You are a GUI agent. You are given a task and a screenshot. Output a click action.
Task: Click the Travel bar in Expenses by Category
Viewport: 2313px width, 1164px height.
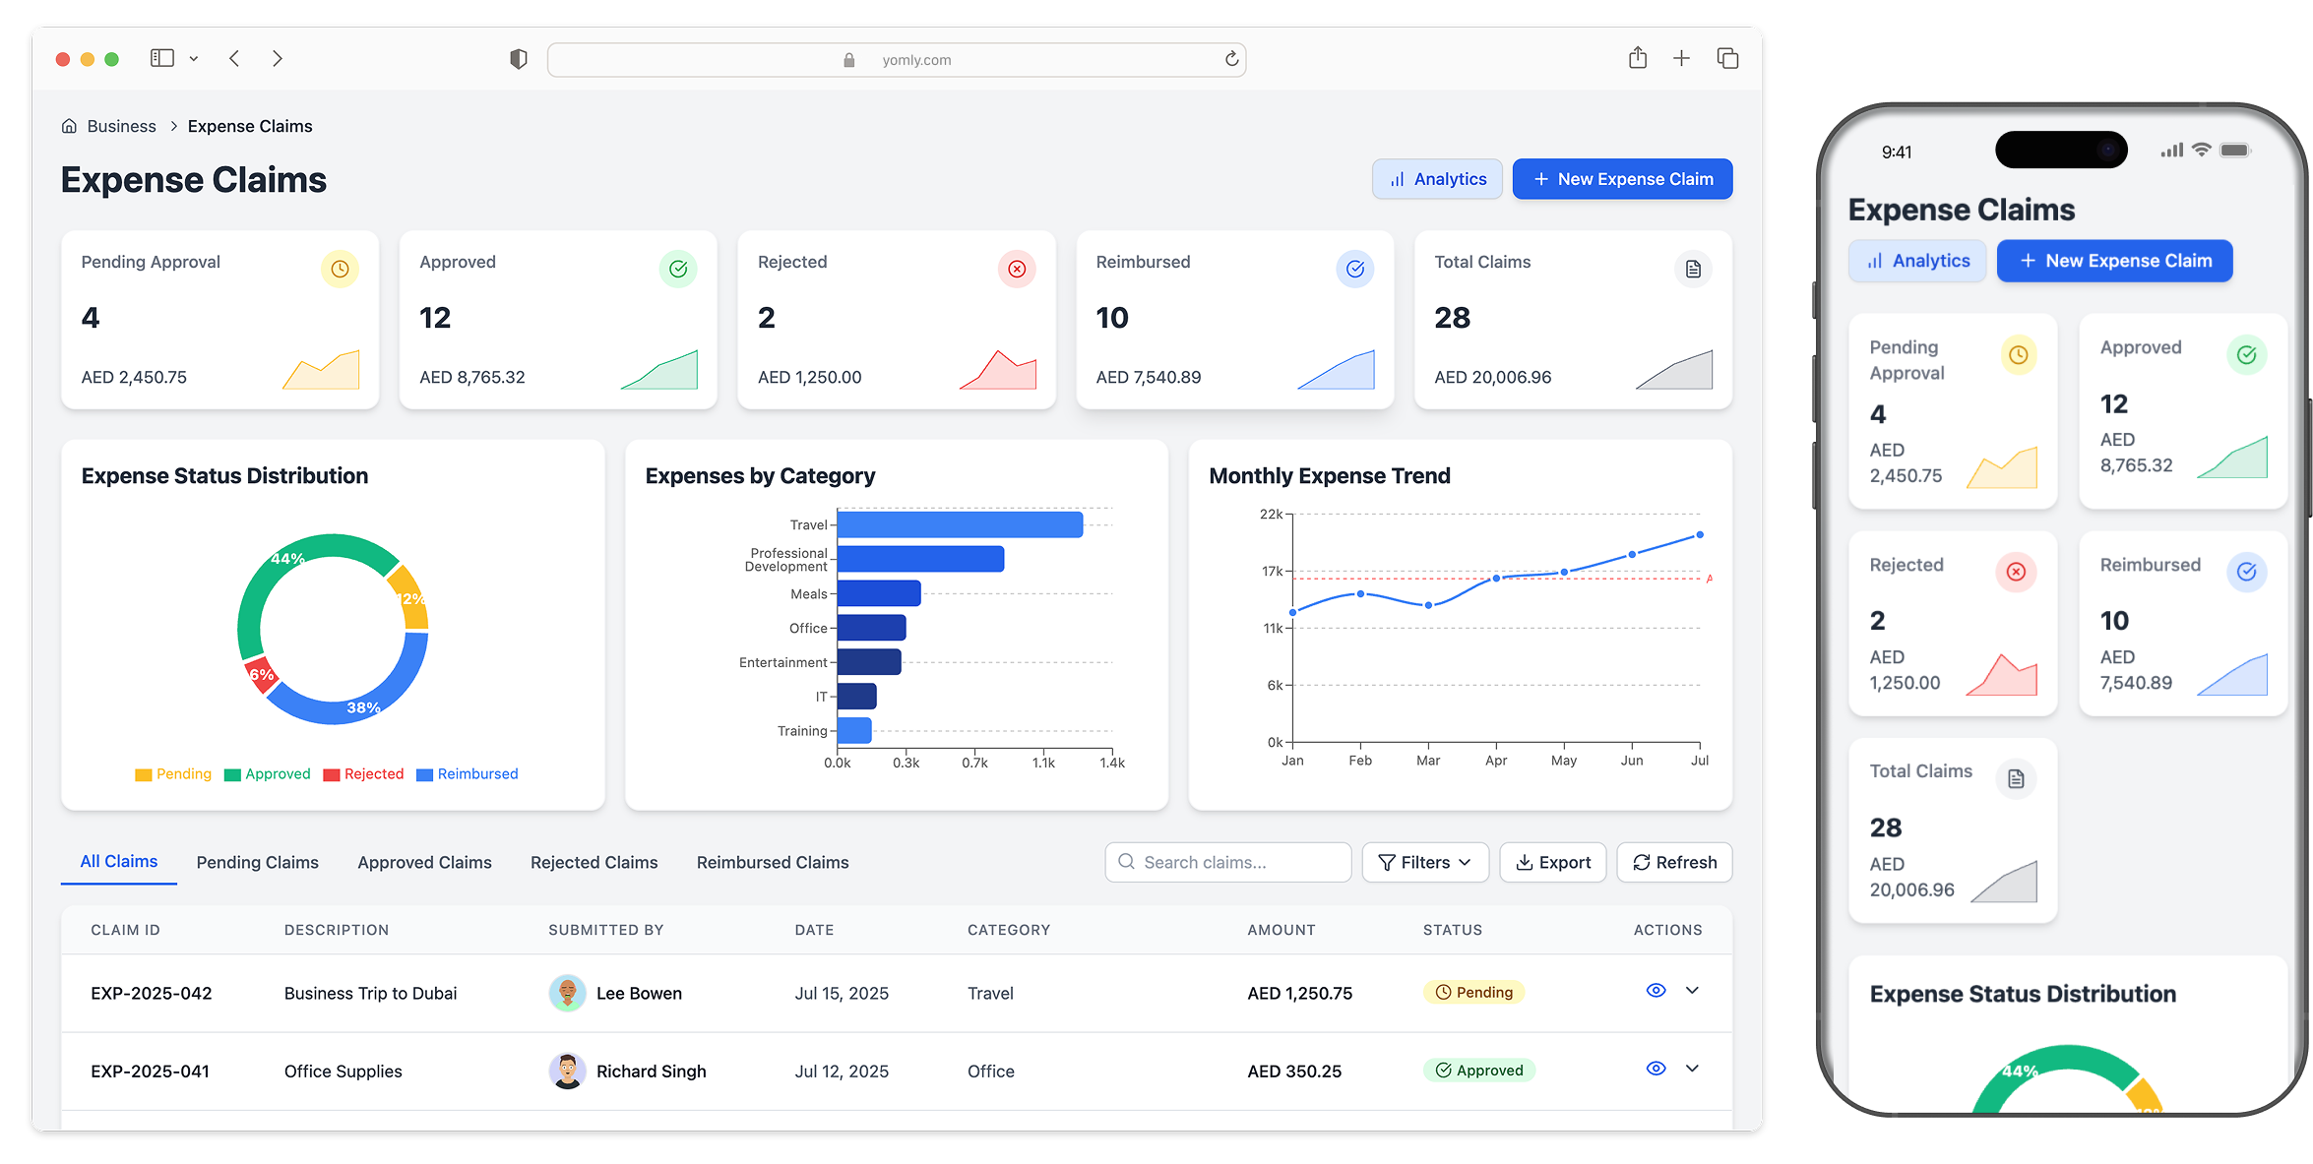(x=960, y=524)
